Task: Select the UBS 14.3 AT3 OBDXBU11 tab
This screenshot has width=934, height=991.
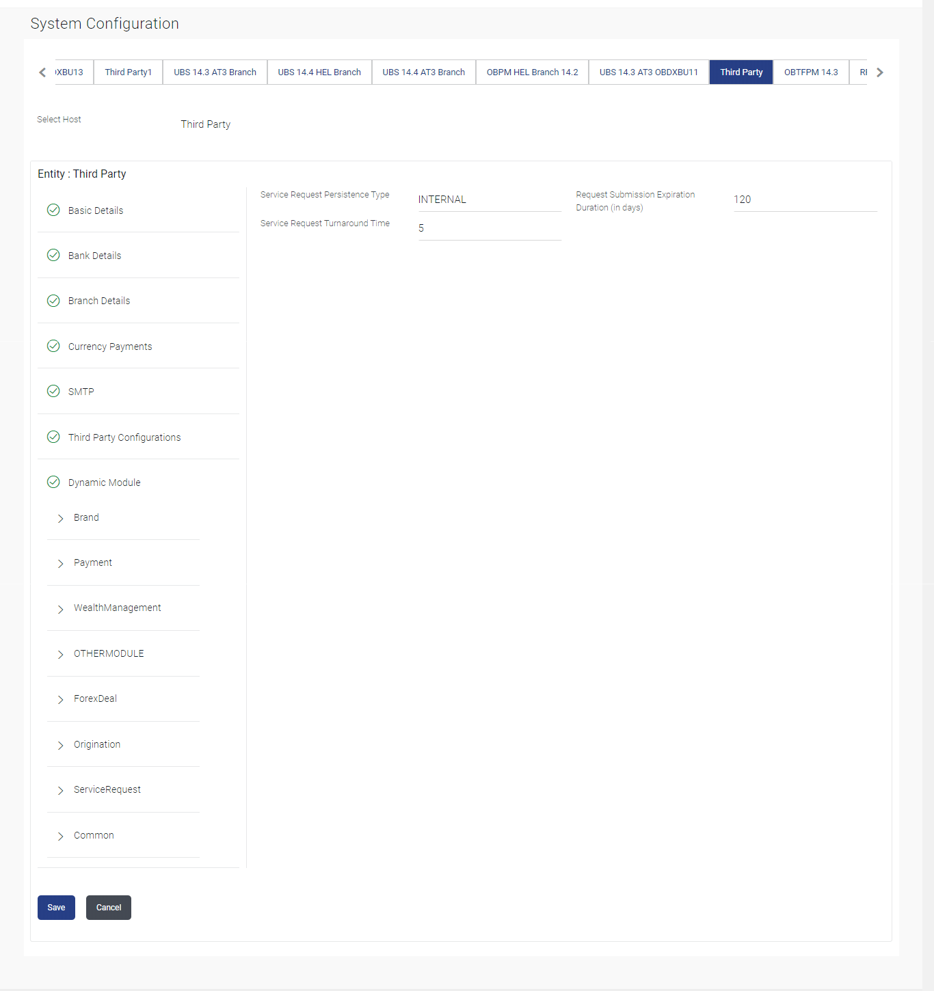Action: 649,72
